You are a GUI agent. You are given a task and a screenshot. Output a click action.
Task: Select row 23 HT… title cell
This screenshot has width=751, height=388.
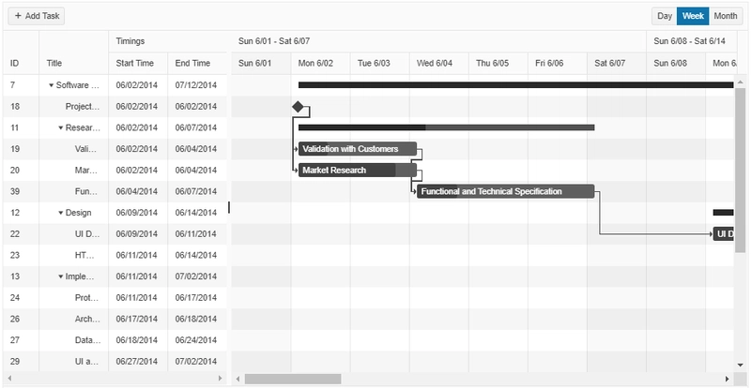point(74,256)
